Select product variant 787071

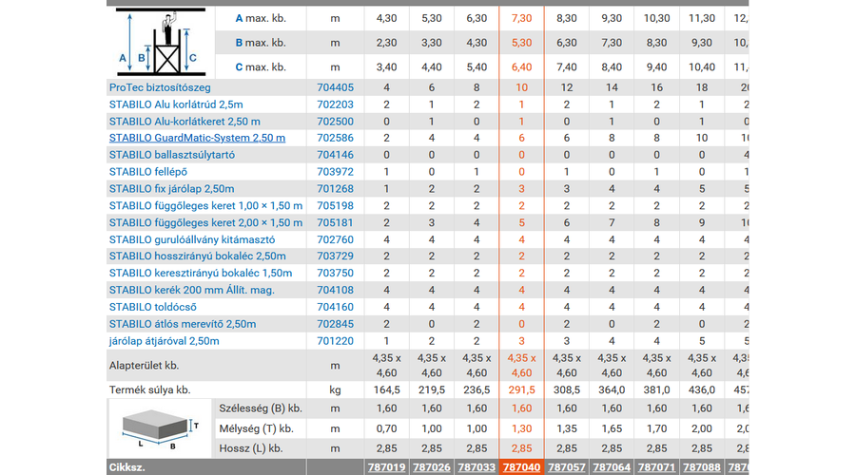(656, 467)
